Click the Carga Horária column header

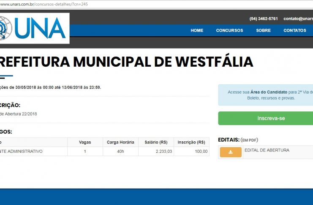pos(120,142)
